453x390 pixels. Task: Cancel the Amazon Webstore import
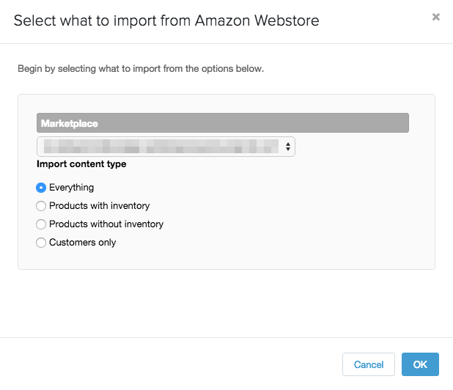369,364
